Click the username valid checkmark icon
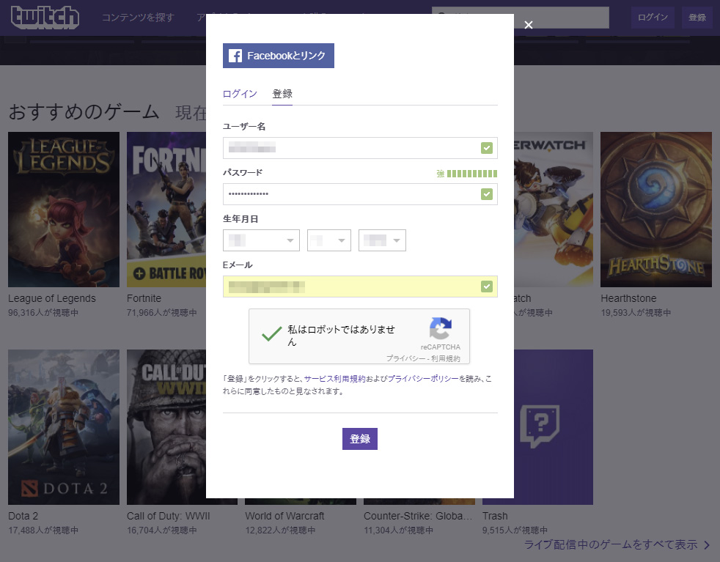This screenshot has width=720, height=562. (x=487, y=148)
